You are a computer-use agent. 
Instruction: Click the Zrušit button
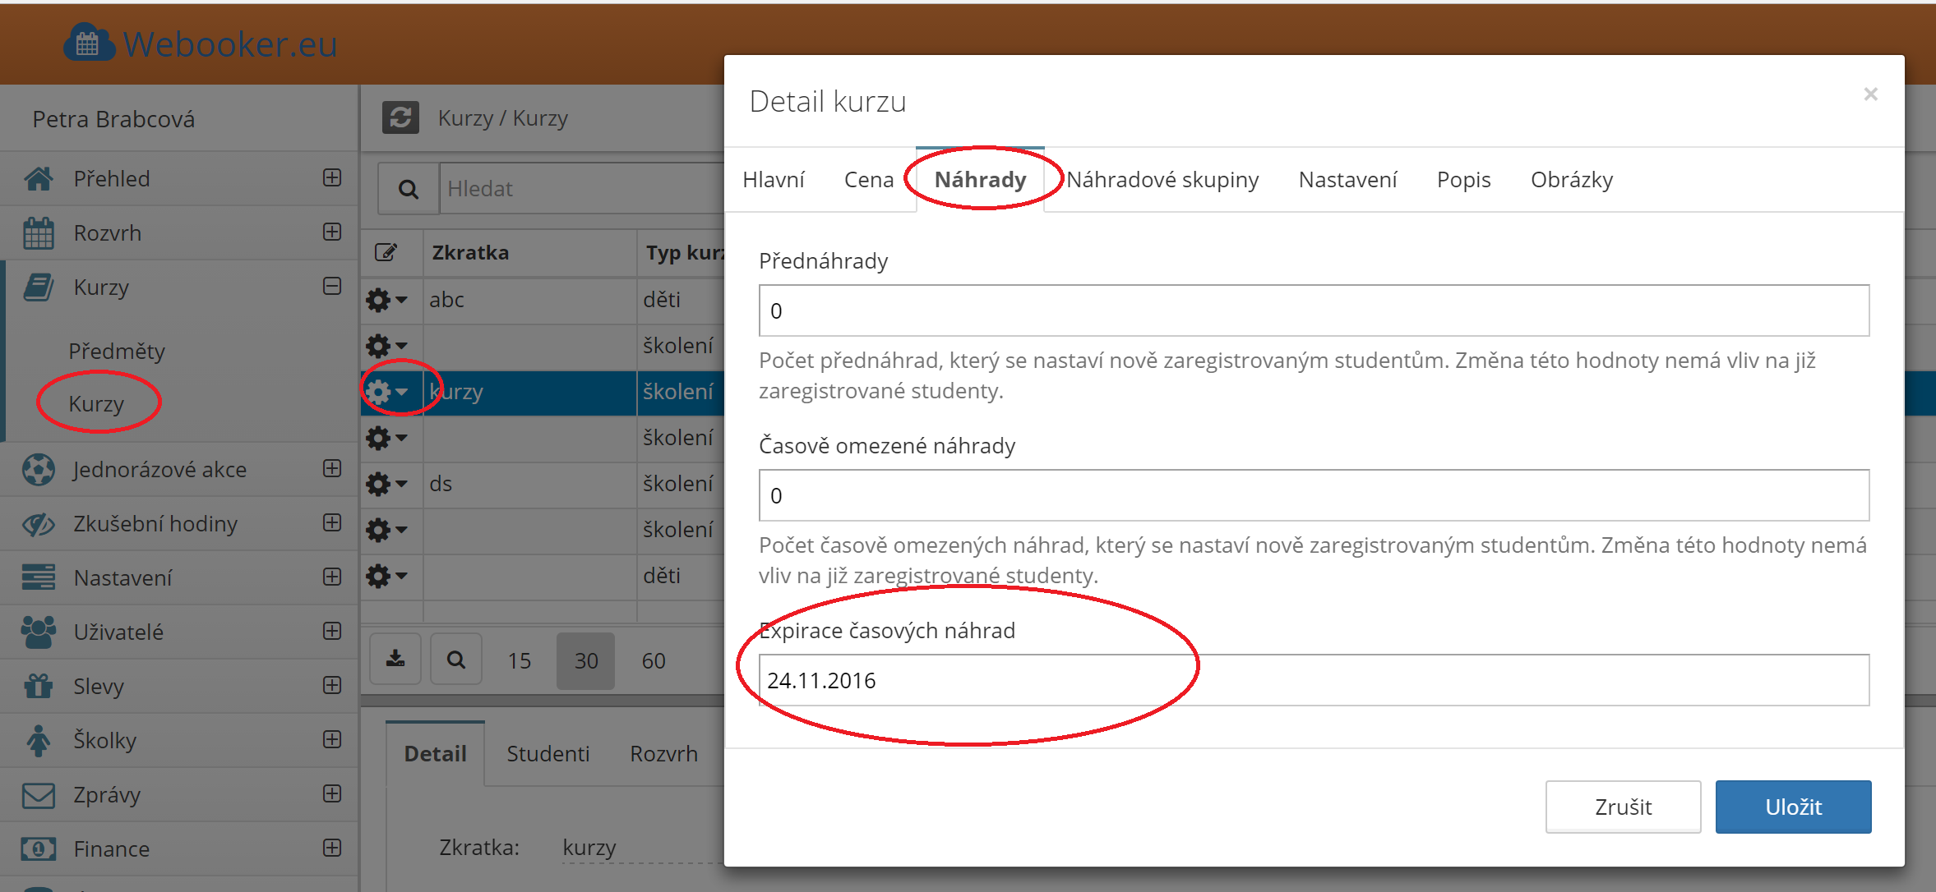1622,807
